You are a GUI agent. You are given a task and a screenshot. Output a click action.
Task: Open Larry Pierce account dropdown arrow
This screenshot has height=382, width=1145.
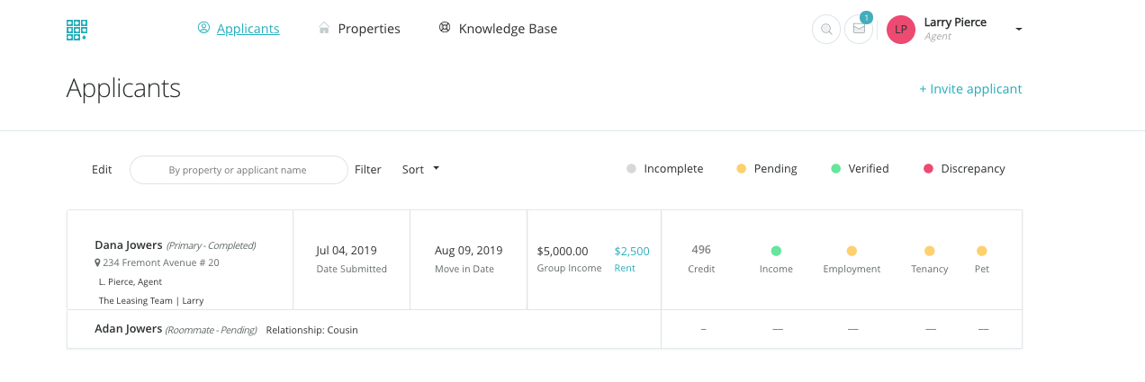(x=1019, y=30)
